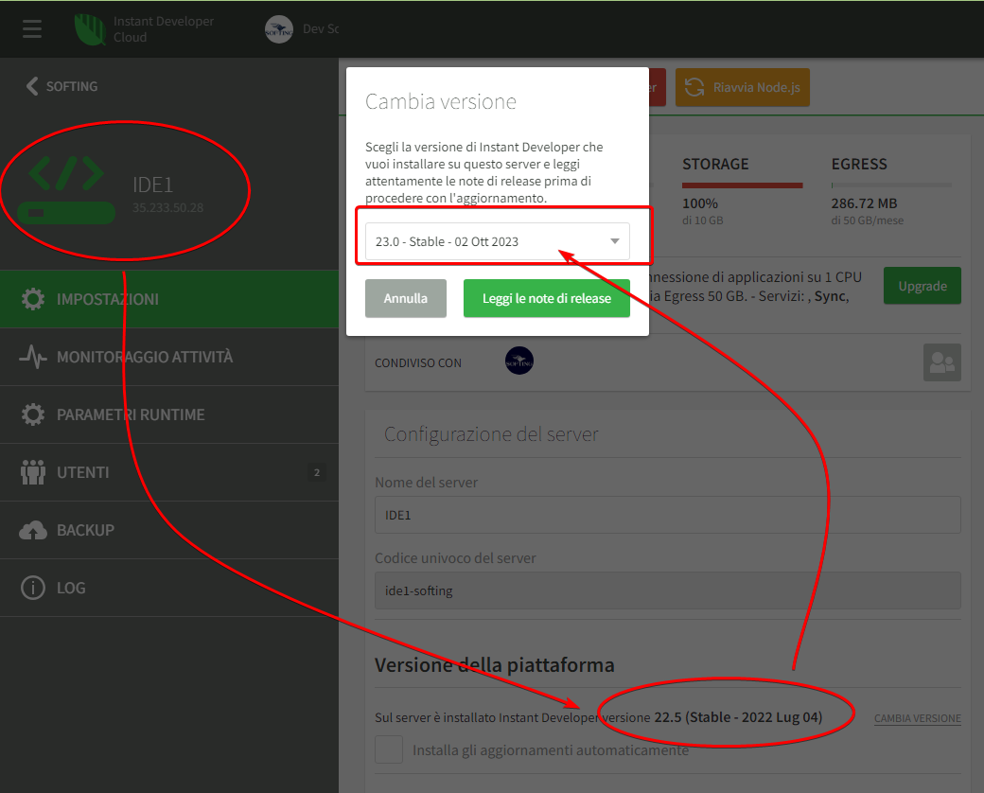The height and width of the screenshot is (793, 984).
Task: Open the version selection dropdown
Action: click(x=497, y=241)
